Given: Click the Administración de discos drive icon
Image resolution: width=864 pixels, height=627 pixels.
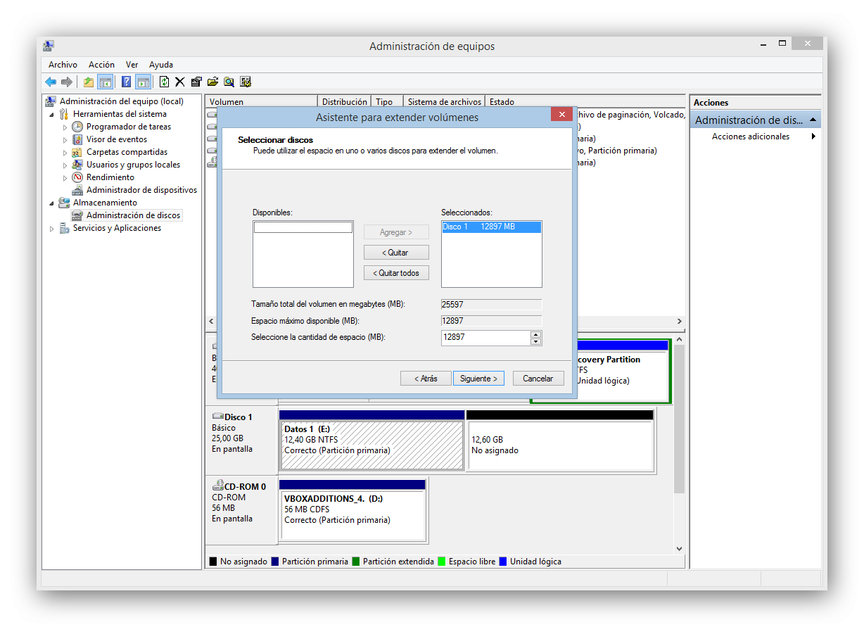Looking at the screenshot, I should click(x=77, y=215).
